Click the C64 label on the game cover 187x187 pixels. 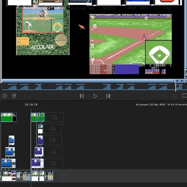(51, 9)
